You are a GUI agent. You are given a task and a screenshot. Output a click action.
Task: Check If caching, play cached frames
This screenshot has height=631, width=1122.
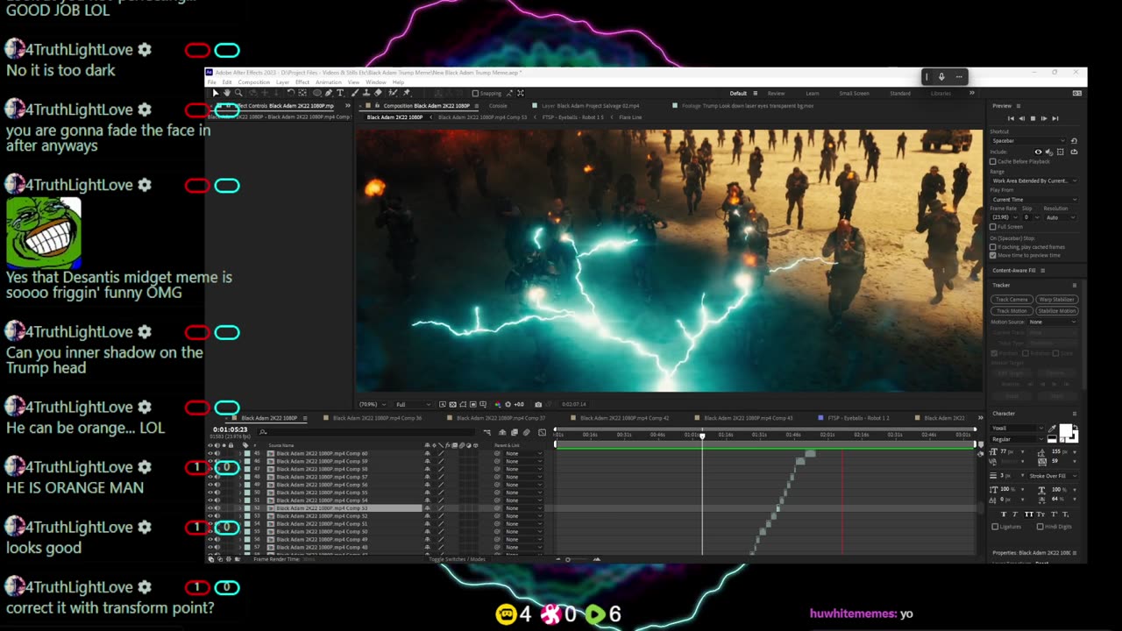[x=993, y=247]
